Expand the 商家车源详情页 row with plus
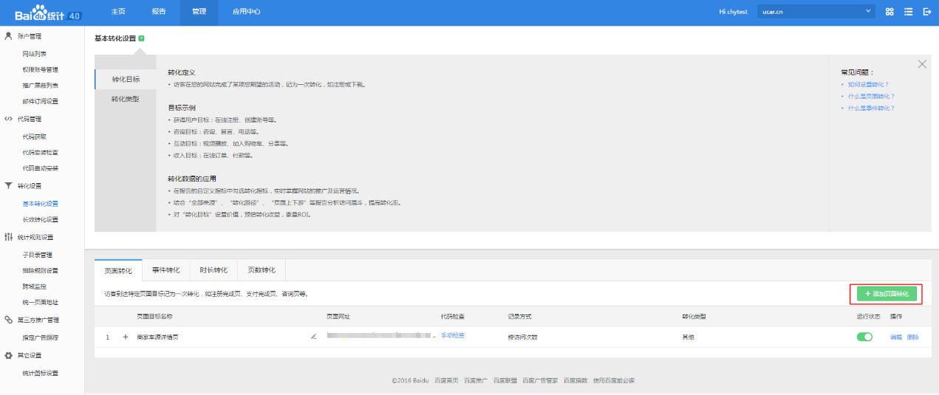 tap(126, 337)
